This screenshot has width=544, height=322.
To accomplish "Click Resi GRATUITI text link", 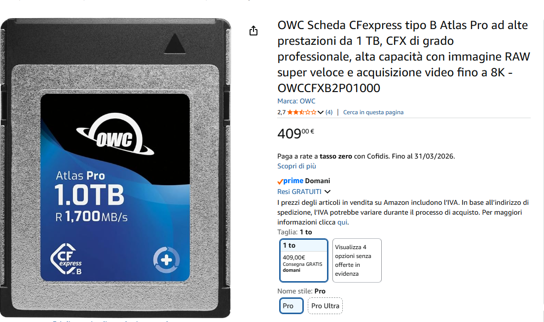I will tap(299, 192).
